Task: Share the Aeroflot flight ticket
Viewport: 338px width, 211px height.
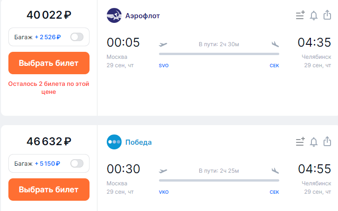Action: pos(327,15)
